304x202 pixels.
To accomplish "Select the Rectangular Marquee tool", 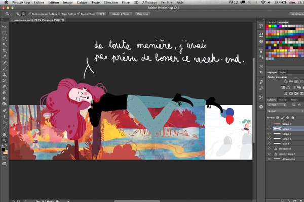I will pos(4,33).
